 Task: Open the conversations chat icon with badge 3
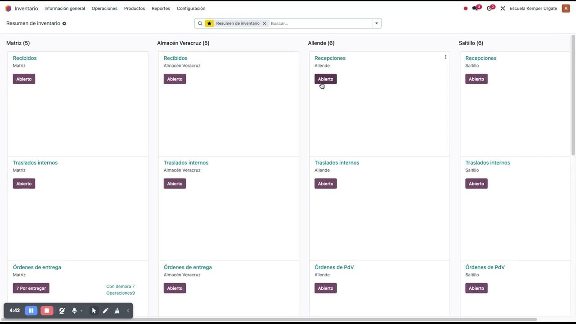(476, 8)
